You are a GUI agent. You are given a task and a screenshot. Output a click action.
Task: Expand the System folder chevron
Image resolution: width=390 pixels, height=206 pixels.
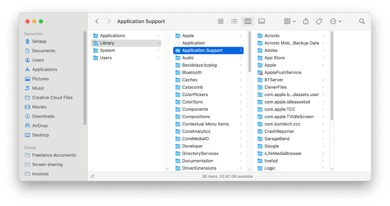[x=158, y=50]
